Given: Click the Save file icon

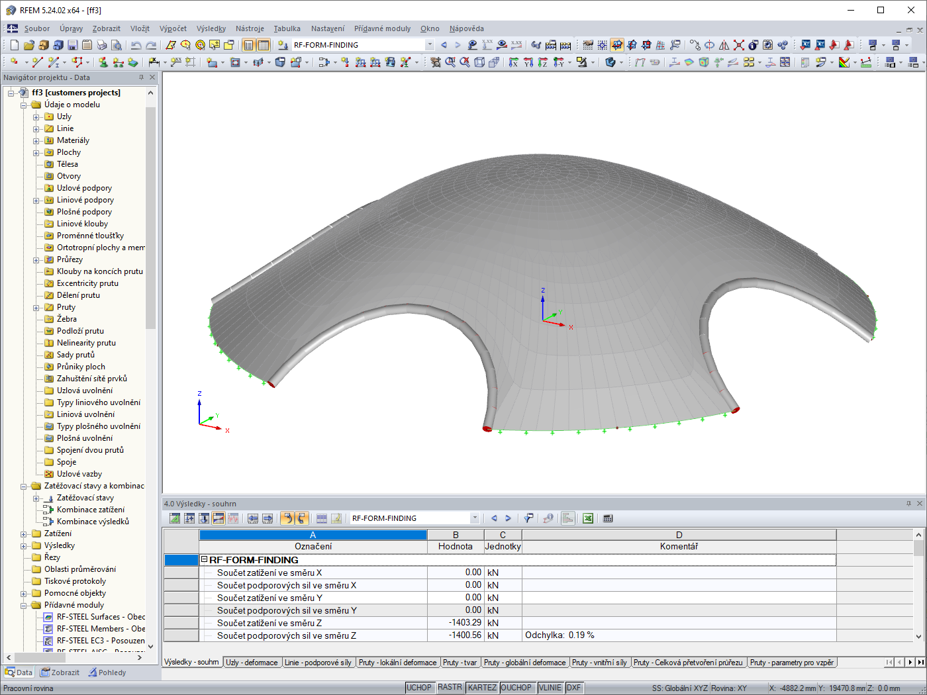Looking at the screenshot, I should tap(73, 45).
